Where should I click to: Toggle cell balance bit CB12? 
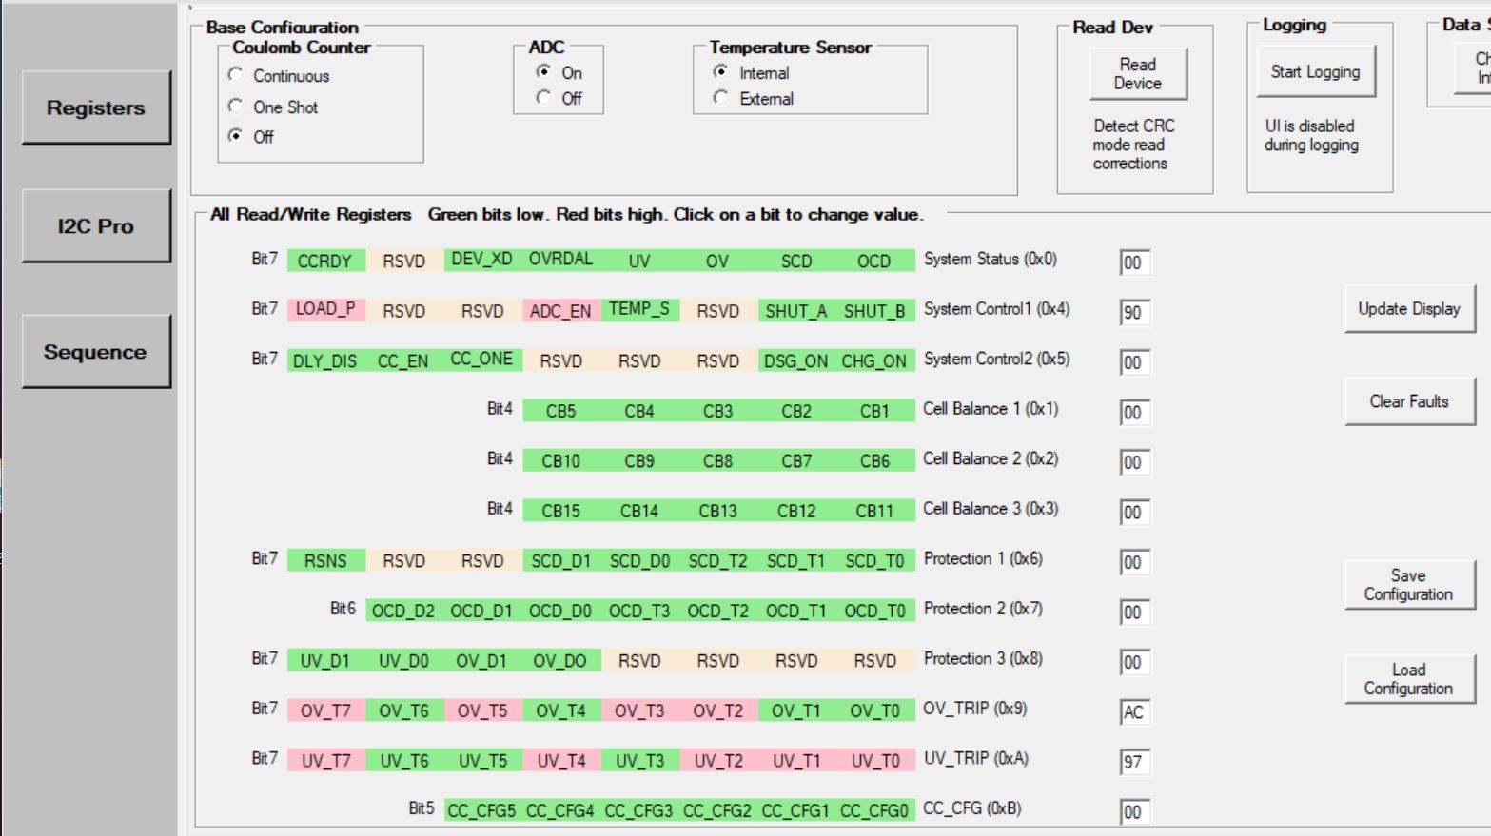(796, 511)
